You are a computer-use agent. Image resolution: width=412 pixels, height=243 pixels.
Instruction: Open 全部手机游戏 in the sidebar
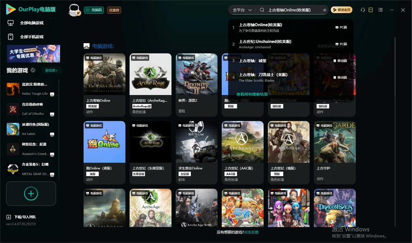[x=32, y=37]
